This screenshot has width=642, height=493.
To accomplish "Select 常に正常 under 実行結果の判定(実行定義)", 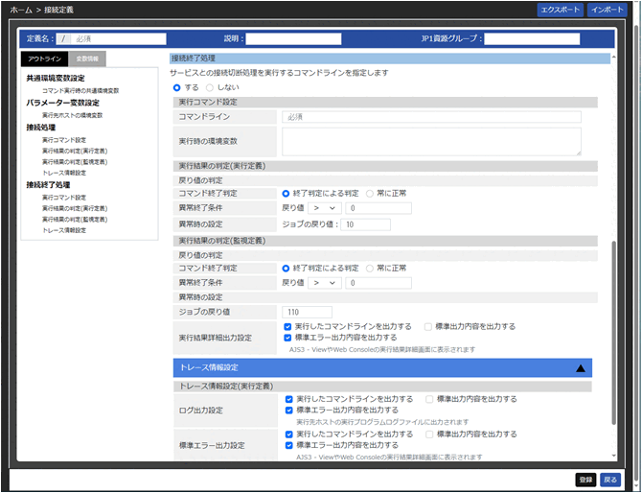I will point(370,193).
